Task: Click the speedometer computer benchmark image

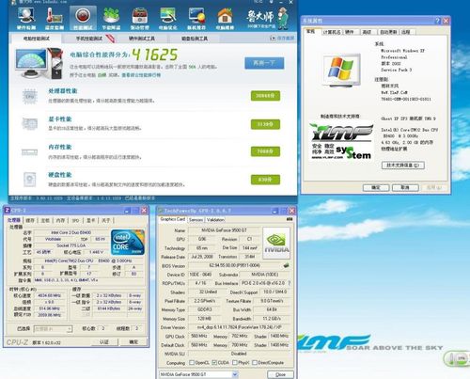Action: 39,64
